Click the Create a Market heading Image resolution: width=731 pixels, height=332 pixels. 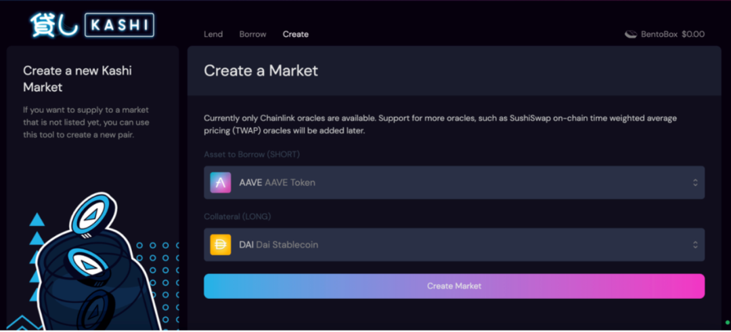(x=261, y=71)
